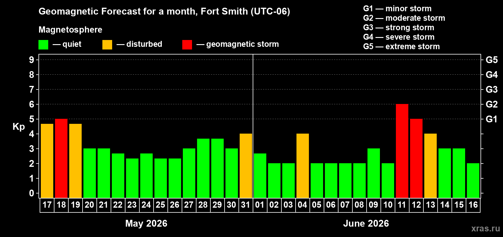Image resolution: width=503 pixels, height=237 pixels.
Task: Click date label 26 on the axis
Action: tap(175, 205)
